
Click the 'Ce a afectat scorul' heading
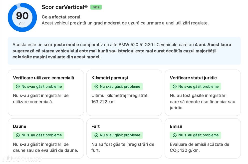coord(61,17)
